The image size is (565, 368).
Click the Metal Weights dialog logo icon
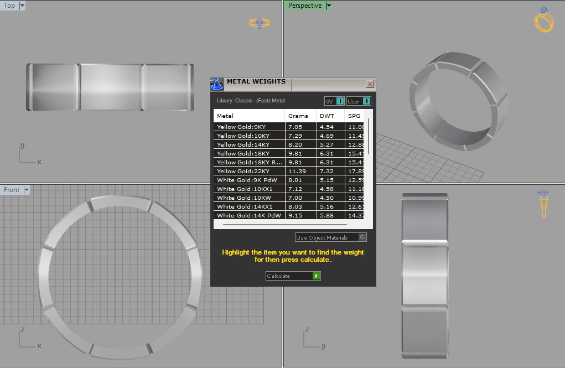tap(216, 84)
